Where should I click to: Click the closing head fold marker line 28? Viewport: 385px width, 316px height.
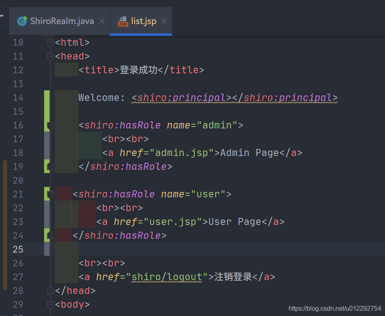click(x=50, y=291)
